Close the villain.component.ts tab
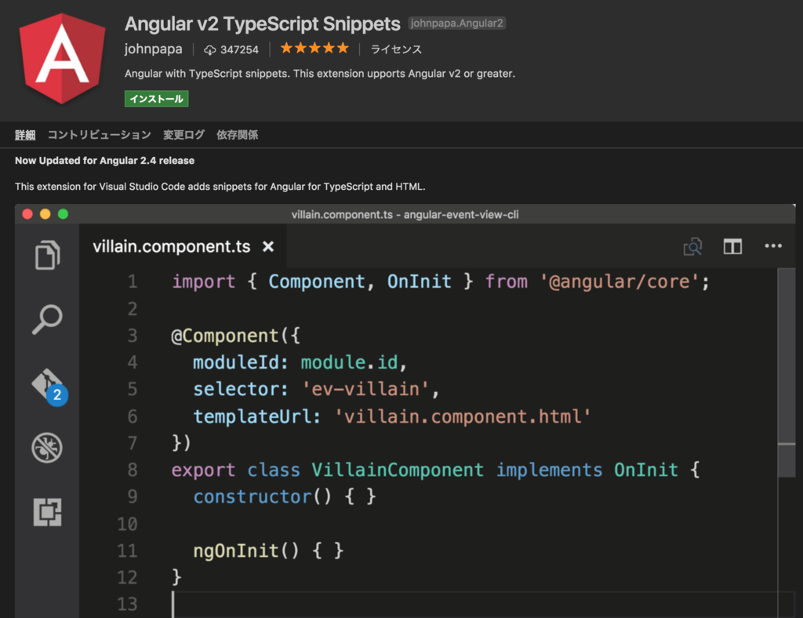This screenshot has width=803, height=618. [268, 247]
